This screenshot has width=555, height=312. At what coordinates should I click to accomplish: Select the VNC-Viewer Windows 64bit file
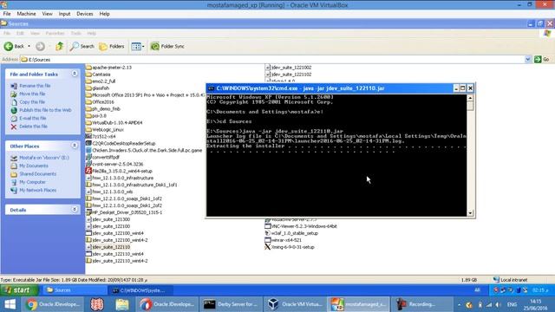click(301, 226)
